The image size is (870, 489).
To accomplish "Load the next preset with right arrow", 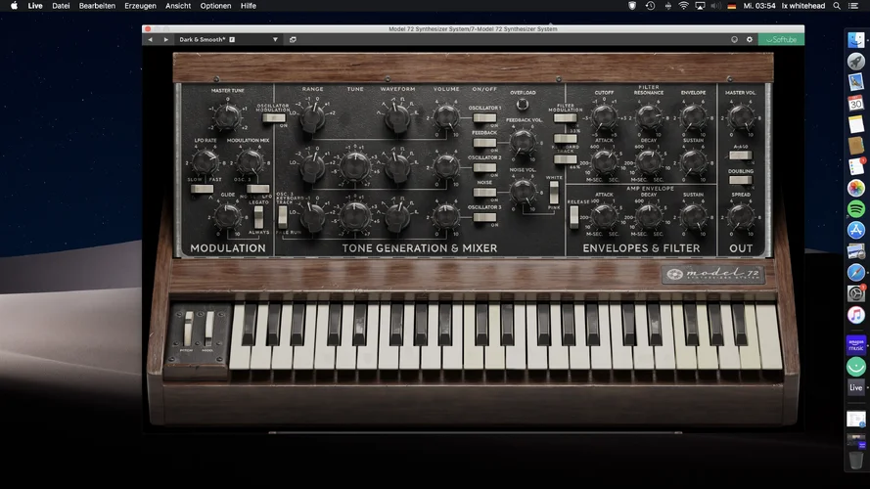I will [x=165, y=40].
